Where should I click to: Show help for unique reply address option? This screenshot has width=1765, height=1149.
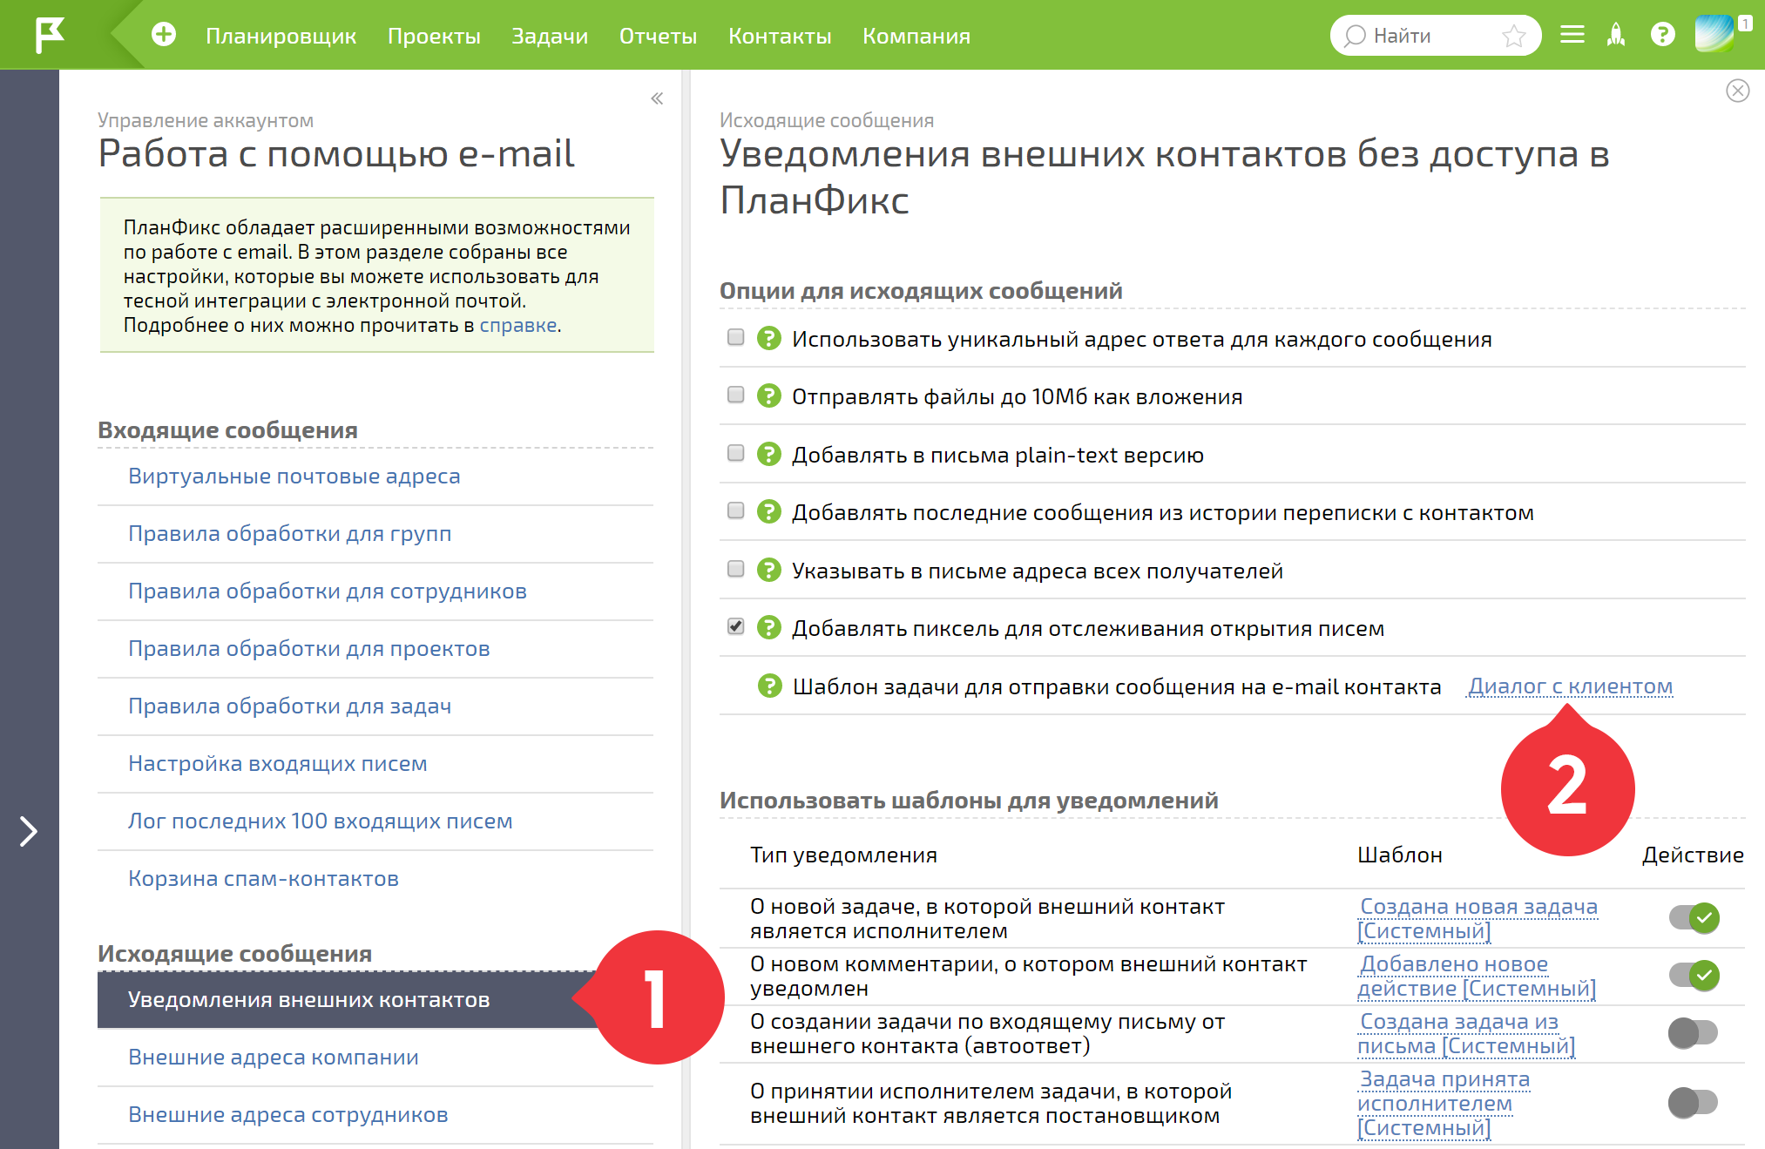[768, 338]
